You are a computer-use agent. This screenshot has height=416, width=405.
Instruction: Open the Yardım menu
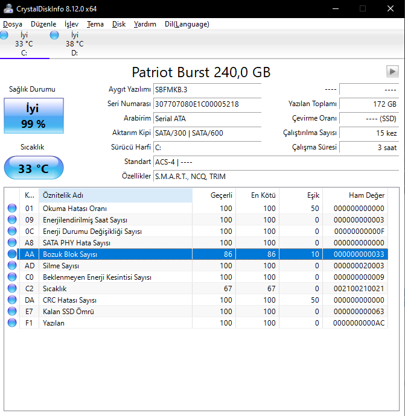pos(145,24)
